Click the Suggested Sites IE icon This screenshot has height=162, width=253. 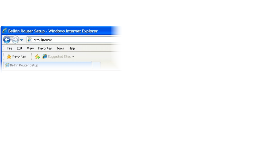point(45,56)
